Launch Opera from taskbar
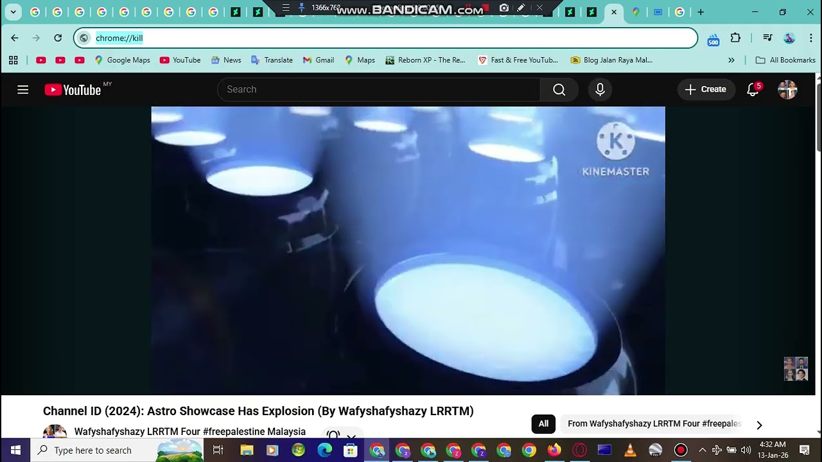The height and width of the screenshot is (462, 822). pos(579,450)
